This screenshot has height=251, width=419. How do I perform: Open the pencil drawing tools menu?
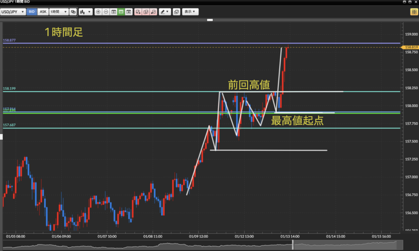pos(165,12)
